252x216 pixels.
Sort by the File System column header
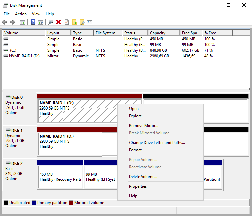click(108, 33)
